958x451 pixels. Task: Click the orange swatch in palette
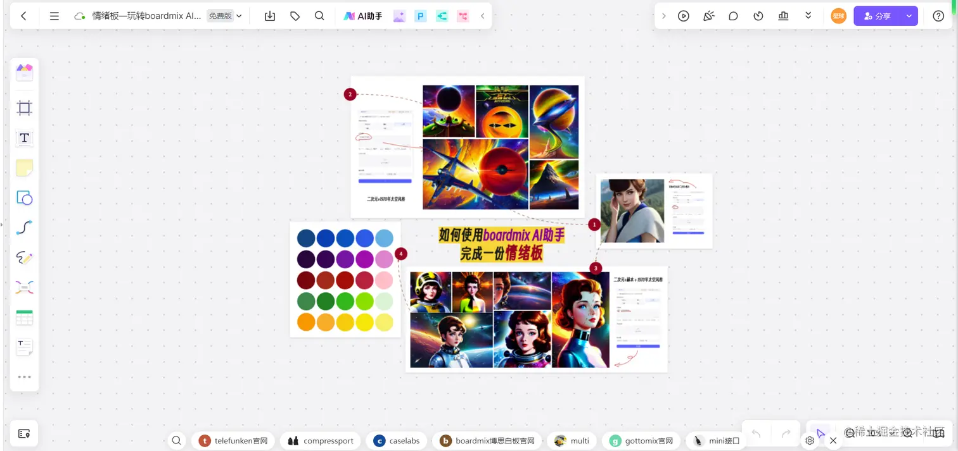(x=306, y=322)
